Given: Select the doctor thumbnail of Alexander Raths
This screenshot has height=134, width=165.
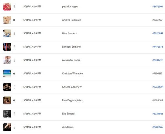Looking at the screenshot, I should pos(7,60).
